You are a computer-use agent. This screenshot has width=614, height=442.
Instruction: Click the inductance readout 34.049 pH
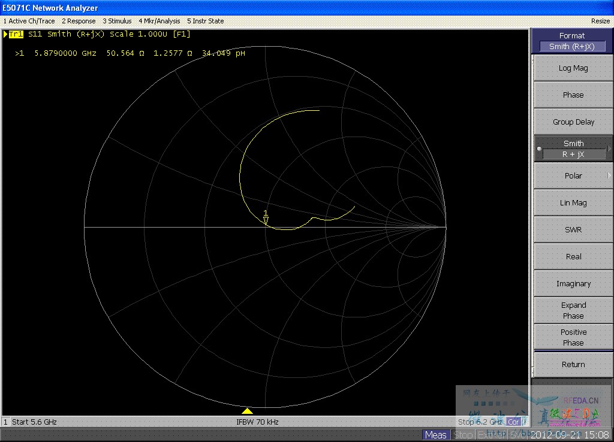click(x=224, y=53)
